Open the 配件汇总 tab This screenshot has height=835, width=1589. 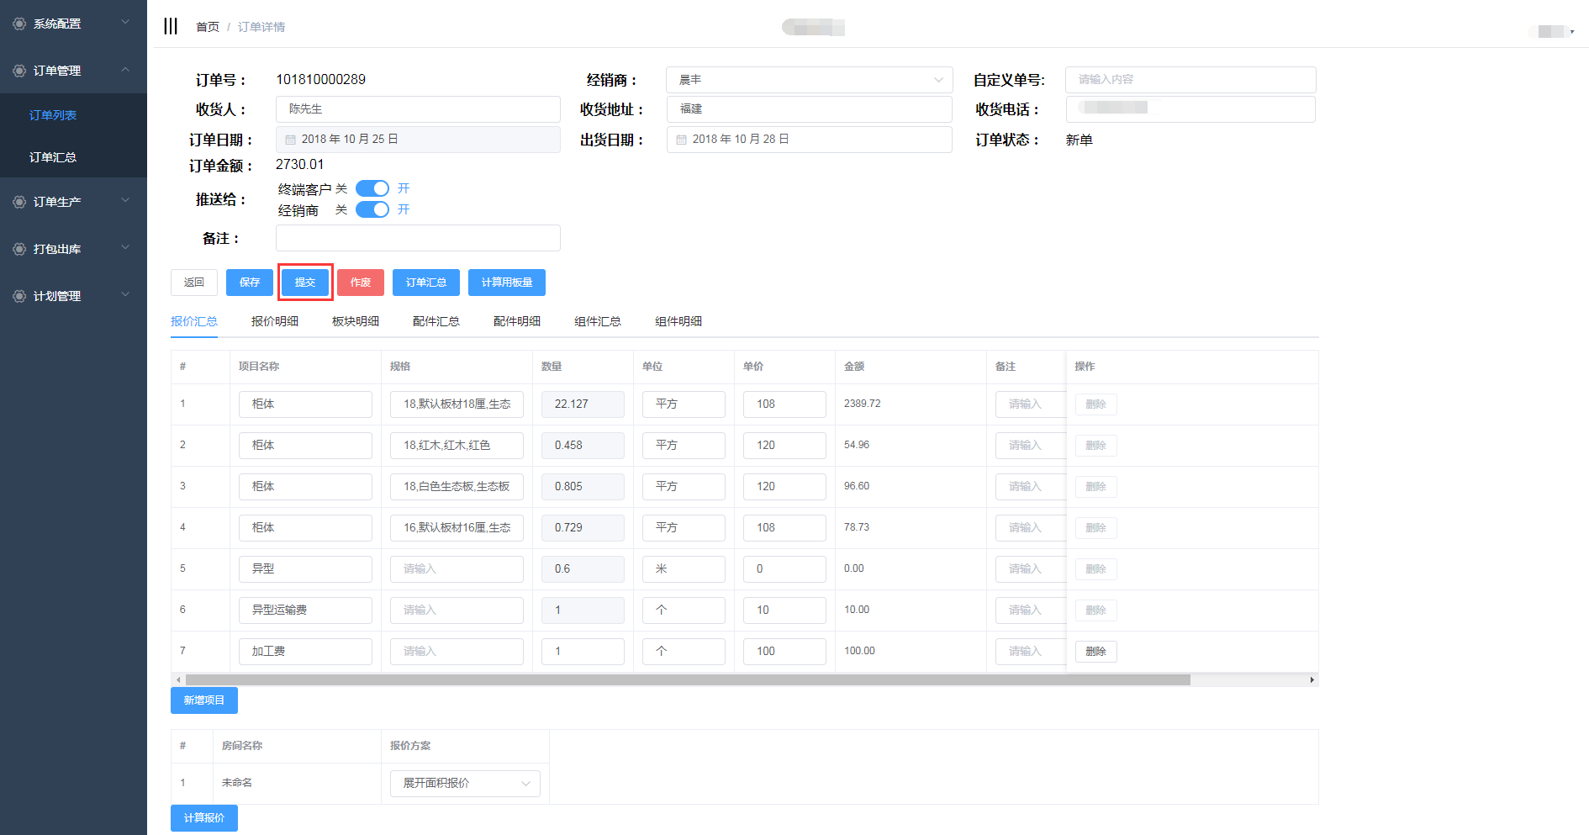click(436, 321)
